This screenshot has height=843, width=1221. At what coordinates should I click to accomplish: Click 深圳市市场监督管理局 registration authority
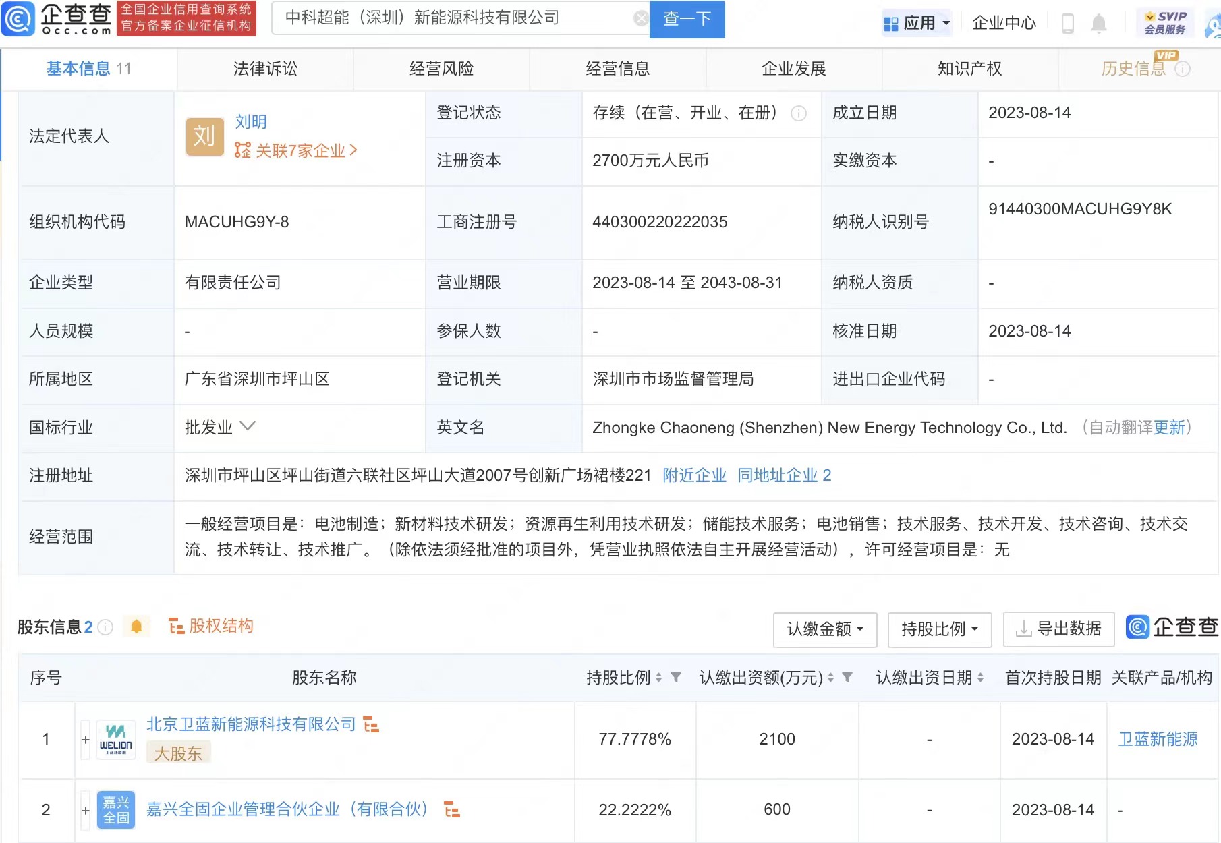(673, 380)
